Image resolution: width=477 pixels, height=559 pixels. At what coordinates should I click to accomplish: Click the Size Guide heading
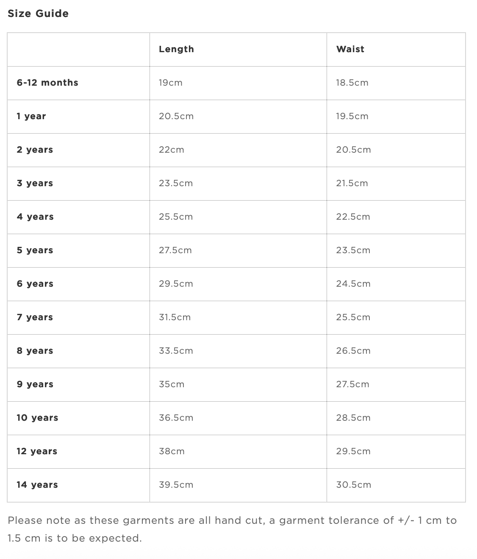click(x=38, y=14)
